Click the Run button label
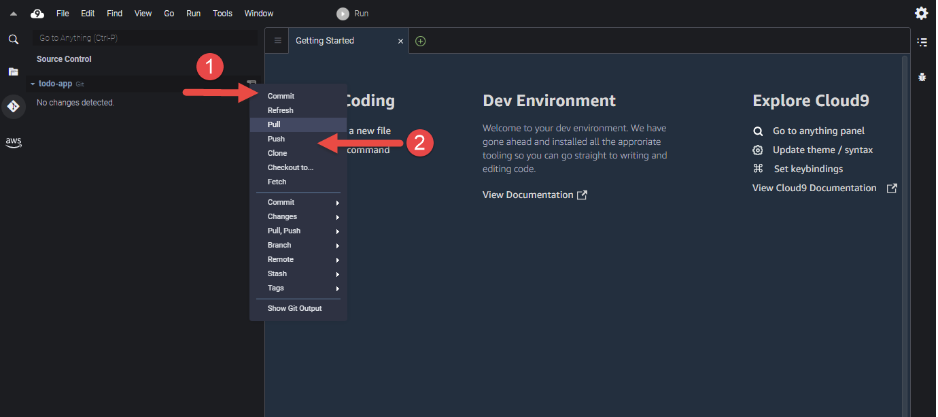The width and height of the screenshot is (938, 417). 362,14
